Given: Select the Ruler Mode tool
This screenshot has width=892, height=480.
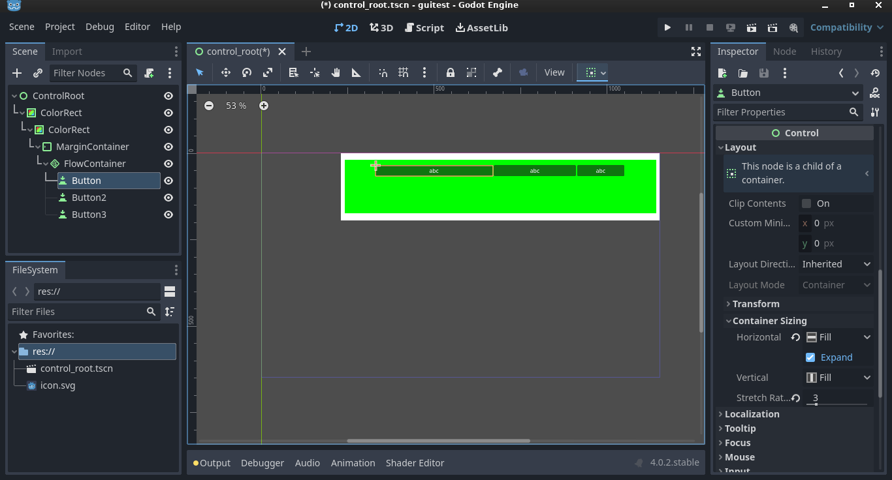Looking at the screenshot, I should 357,72.
